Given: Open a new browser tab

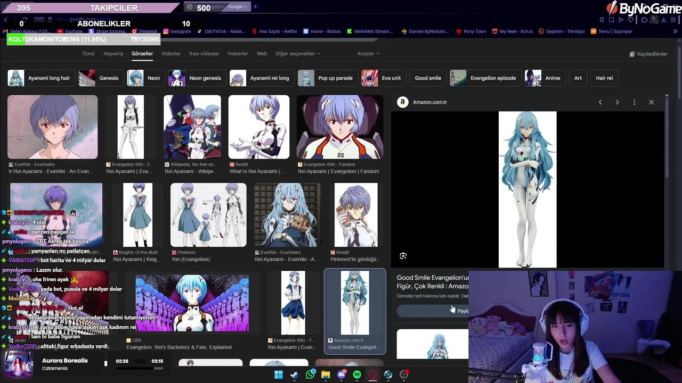Looking at the screenshot, I should (255, 6).
